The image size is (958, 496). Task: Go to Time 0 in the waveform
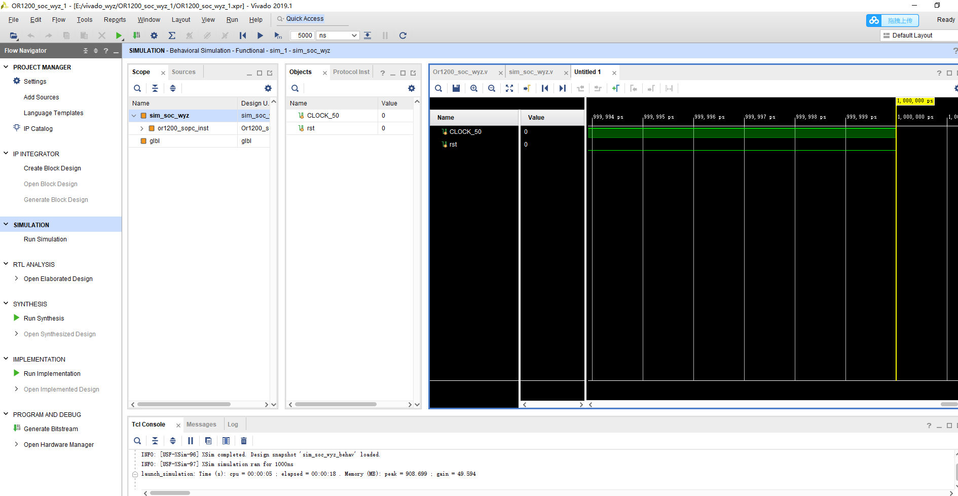click(x=545, y=88)
